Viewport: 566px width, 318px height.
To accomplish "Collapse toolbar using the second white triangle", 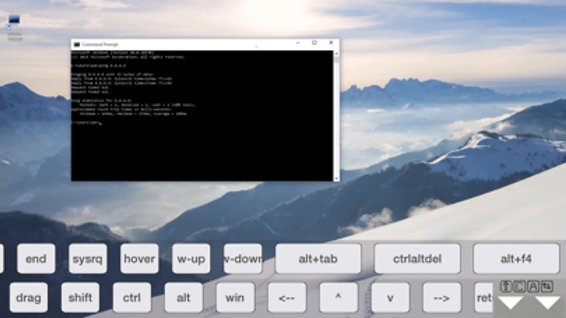I will pyautogui.click(x=547, y=303).
